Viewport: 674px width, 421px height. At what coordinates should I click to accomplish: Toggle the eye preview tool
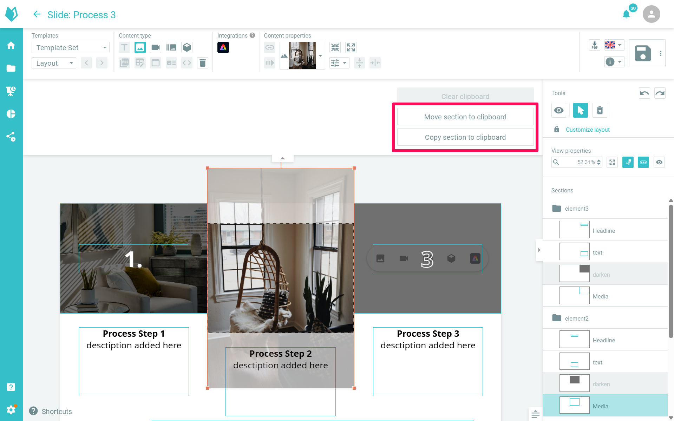tap(558, 110)
